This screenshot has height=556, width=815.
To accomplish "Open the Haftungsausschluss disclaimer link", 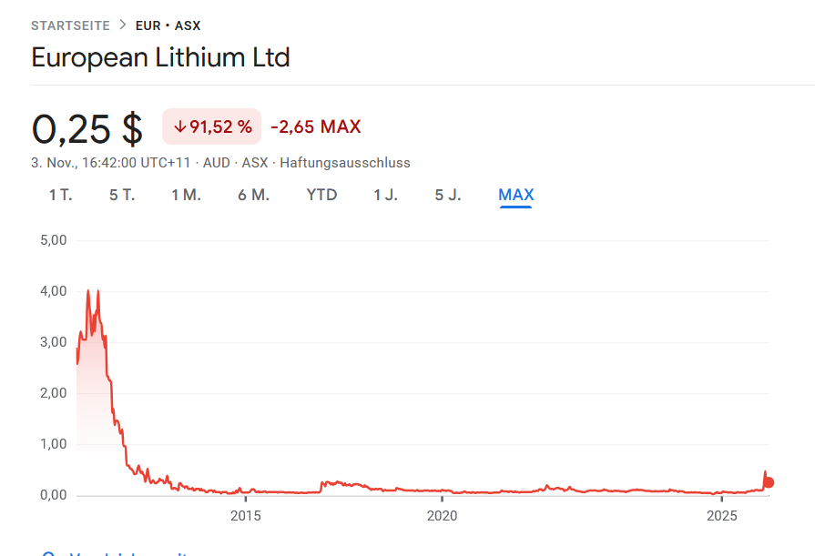I will tap(345, 163).
